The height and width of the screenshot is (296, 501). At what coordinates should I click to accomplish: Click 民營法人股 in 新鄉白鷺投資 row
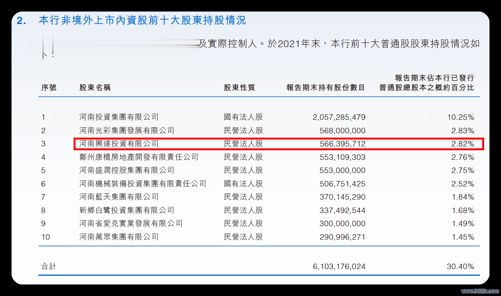pos(243,210)
